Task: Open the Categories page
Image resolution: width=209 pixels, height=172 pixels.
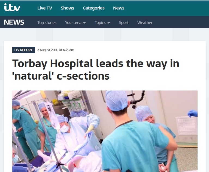Action: coord(93,8)
